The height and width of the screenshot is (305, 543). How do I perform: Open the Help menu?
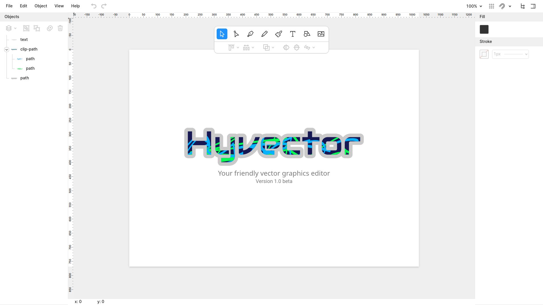pos(76,6)
